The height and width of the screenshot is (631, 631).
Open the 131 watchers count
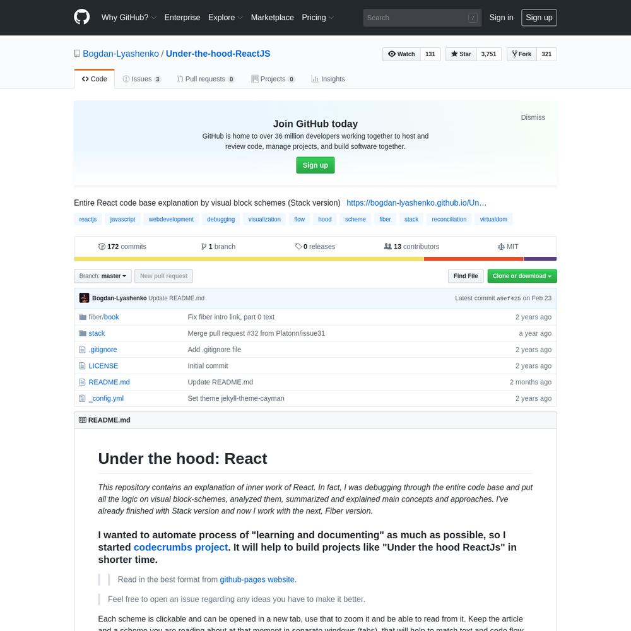pyautogui.click(x=430, y=54)
